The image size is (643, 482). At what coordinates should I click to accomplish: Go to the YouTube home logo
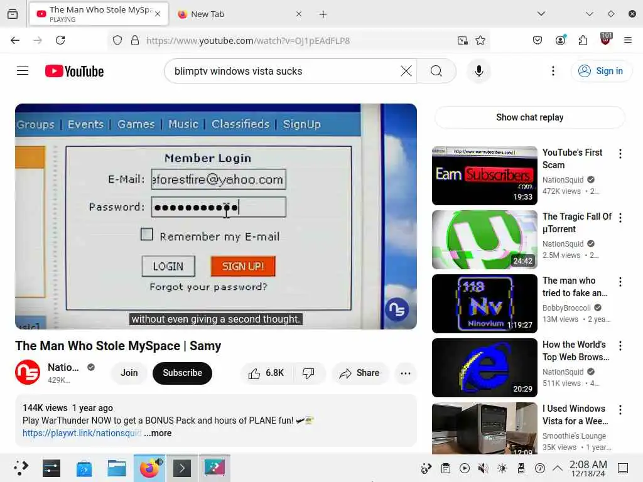(x=74, y=71)
